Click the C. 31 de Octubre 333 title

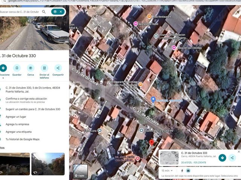coord(194,153)
